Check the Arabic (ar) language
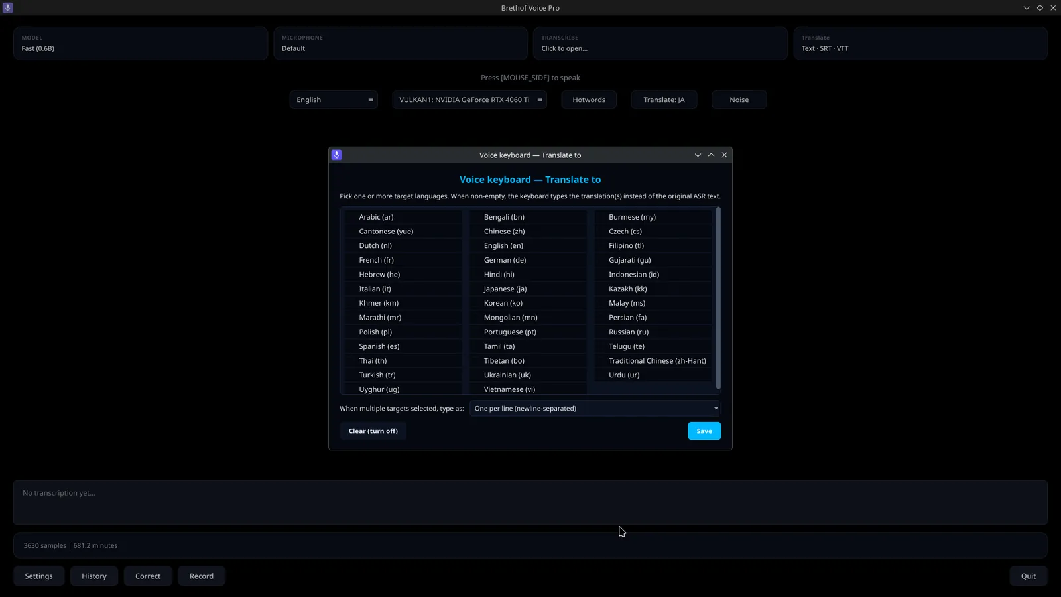The image size is (1061, 597). [x=403, y=217]
